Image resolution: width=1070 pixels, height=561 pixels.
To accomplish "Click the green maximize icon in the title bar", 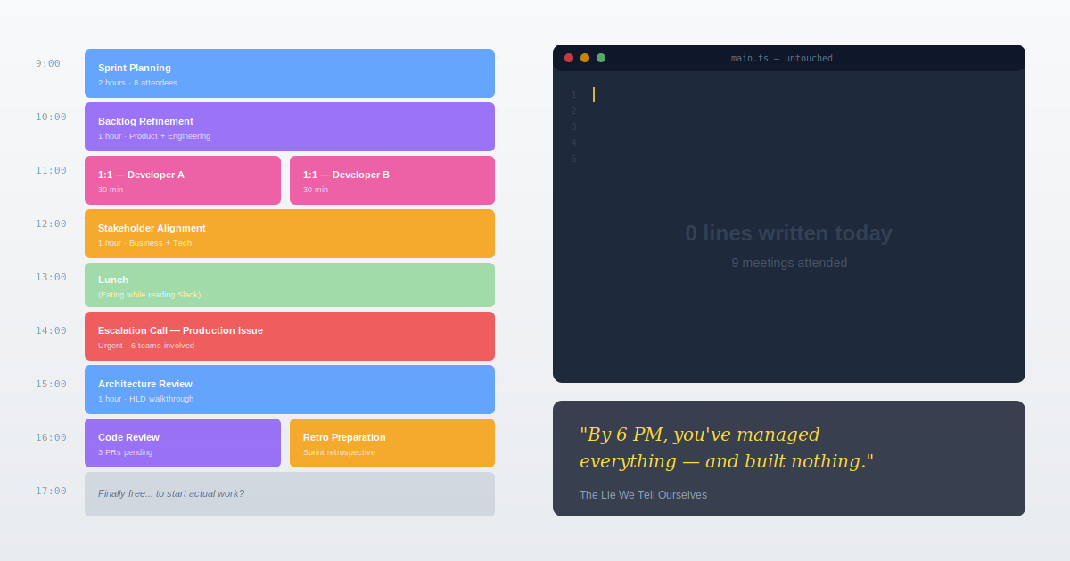I will pyautogui.click(x=601, y=57).
